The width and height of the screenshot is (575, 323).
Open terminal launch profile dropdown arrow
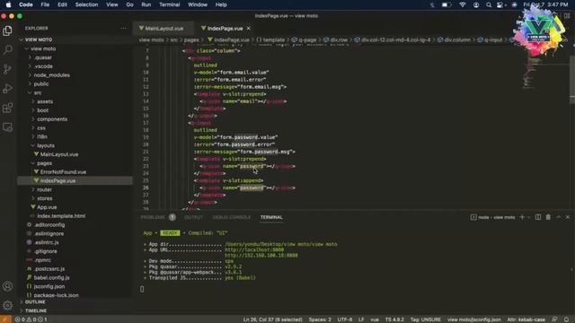pos(528,217)
